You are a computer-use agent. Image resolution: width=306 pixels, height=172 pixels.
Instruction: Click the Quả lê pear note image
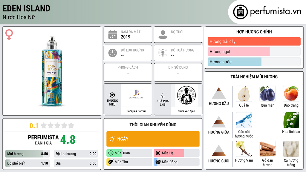[244, 93]
